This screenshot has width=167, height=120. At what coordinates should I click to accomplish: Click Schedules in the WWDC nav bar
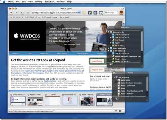click(44, 53)
